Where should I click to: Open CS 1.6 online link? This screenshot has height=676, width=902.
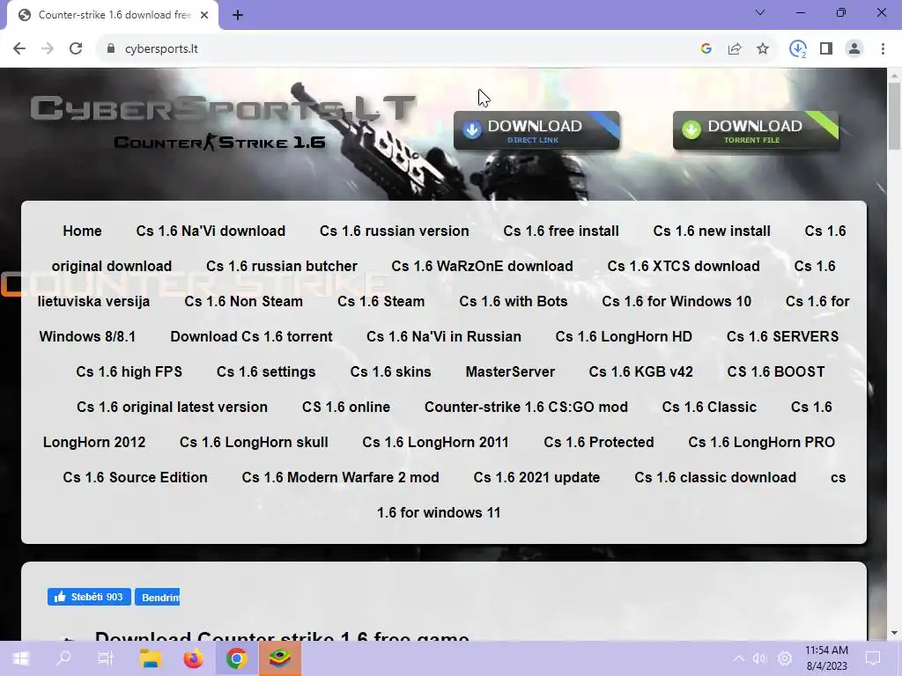click(x=346, y=407)
